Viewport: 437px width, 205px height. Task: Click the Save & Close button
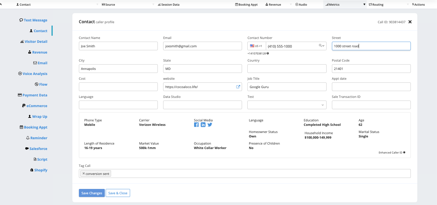point(118,193)
